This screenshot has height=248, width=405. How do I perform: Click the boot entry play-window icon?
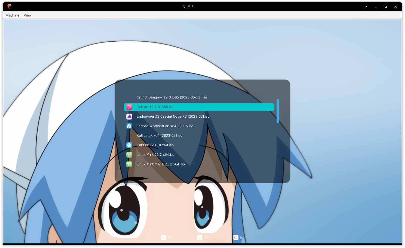point(170,237)
